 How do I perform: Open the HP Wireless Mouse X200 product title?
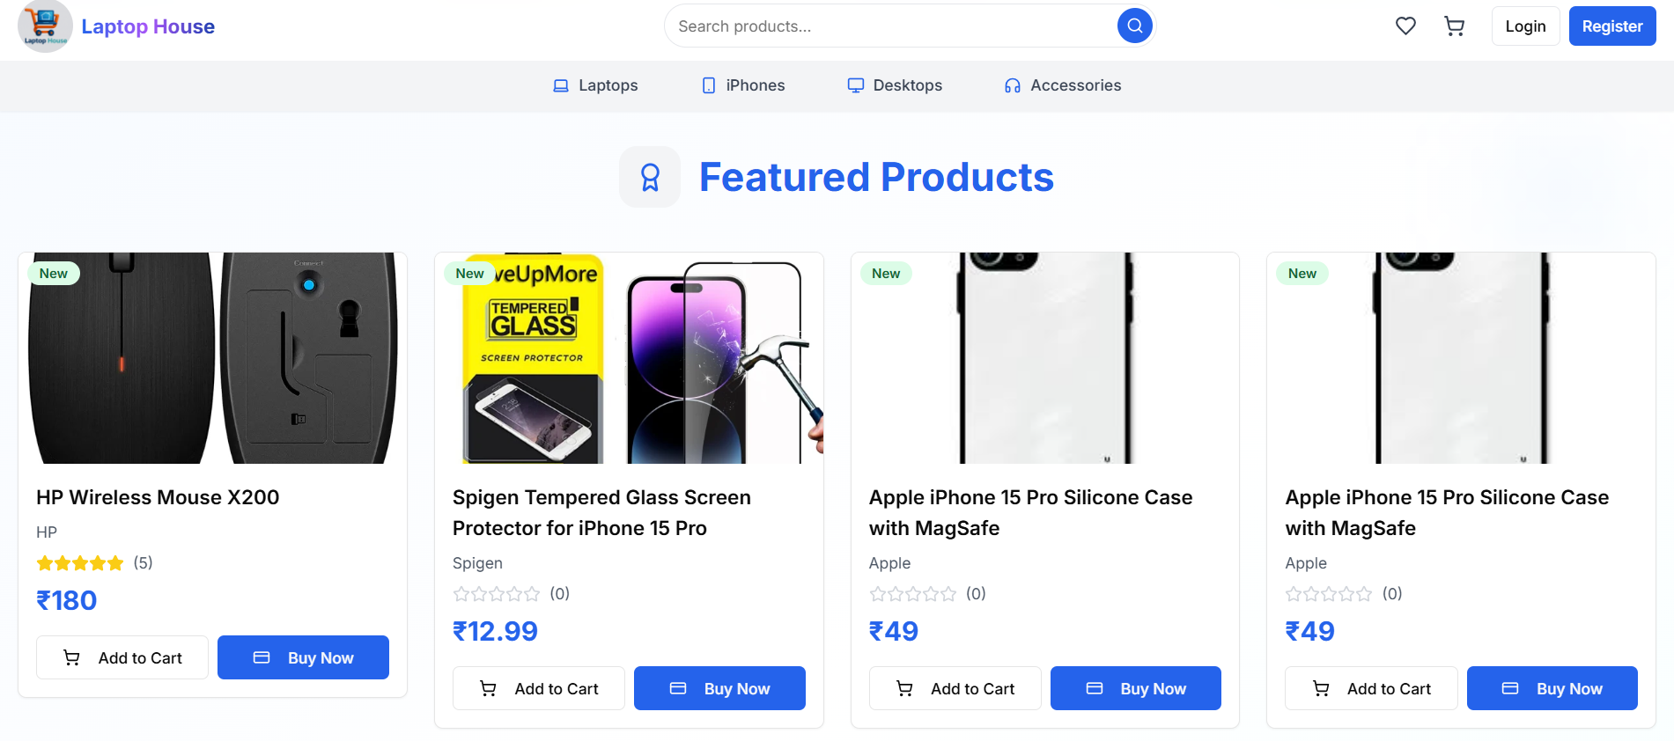pos(158,497)
